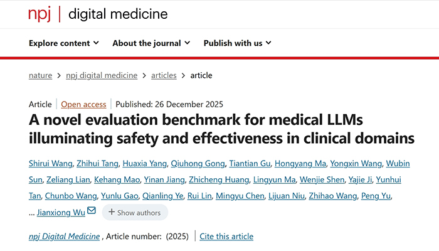
Task: Open the About the journal dropdown
Action: pyautogui.click(x=151, y=43)
